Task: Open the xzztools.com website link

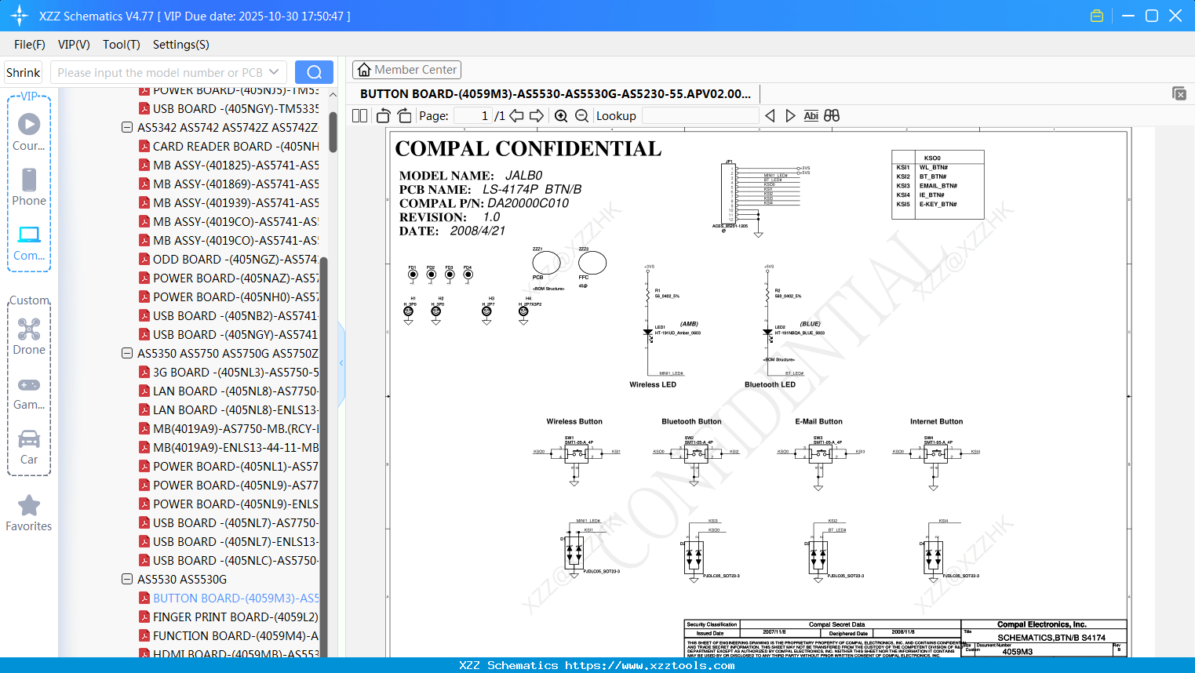Action: (x=650, y=665)
